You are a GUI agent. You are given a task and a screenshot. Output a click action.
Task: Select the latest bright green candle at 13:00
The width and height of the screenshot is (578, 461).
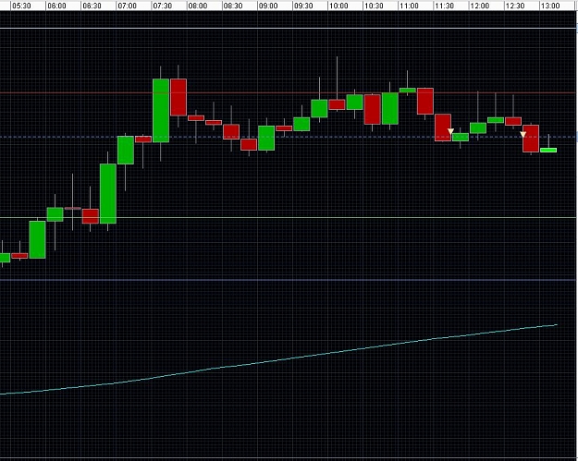click(x=548, y=150)
